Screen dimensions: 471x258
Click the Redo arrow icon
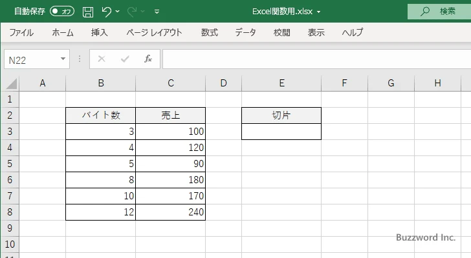tap(132, 12)
